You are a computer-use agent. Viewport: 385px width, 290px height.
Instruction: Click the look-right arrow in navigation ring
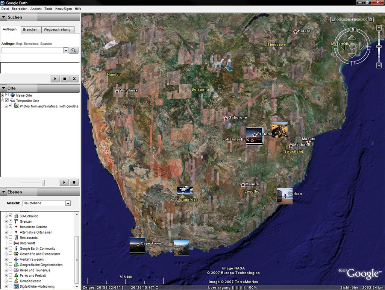pos(361,46)
